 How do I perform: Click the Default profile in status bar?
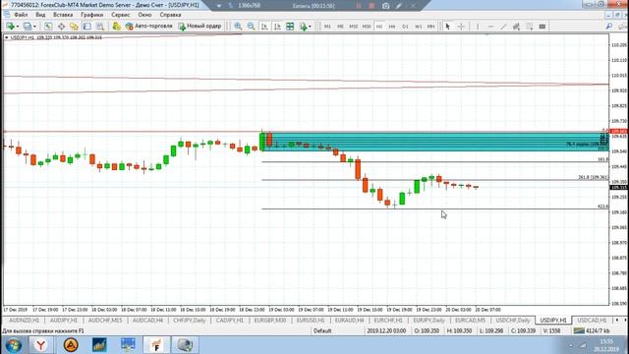(x=322, y=331)
